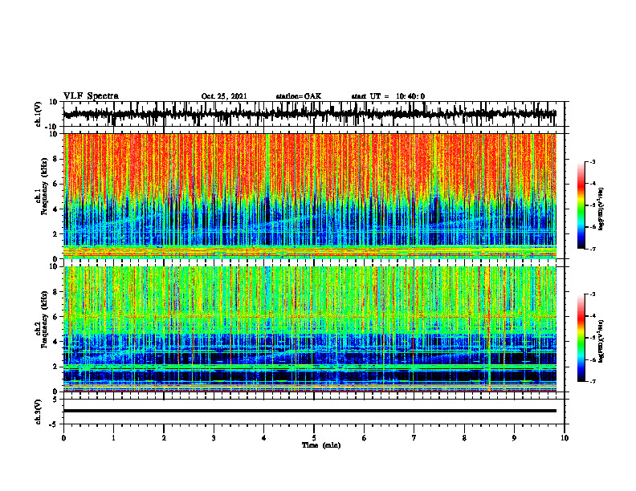
Task: Click the 8 kHz tick label on ch.1 spectrogram
Action: [56, 159]
